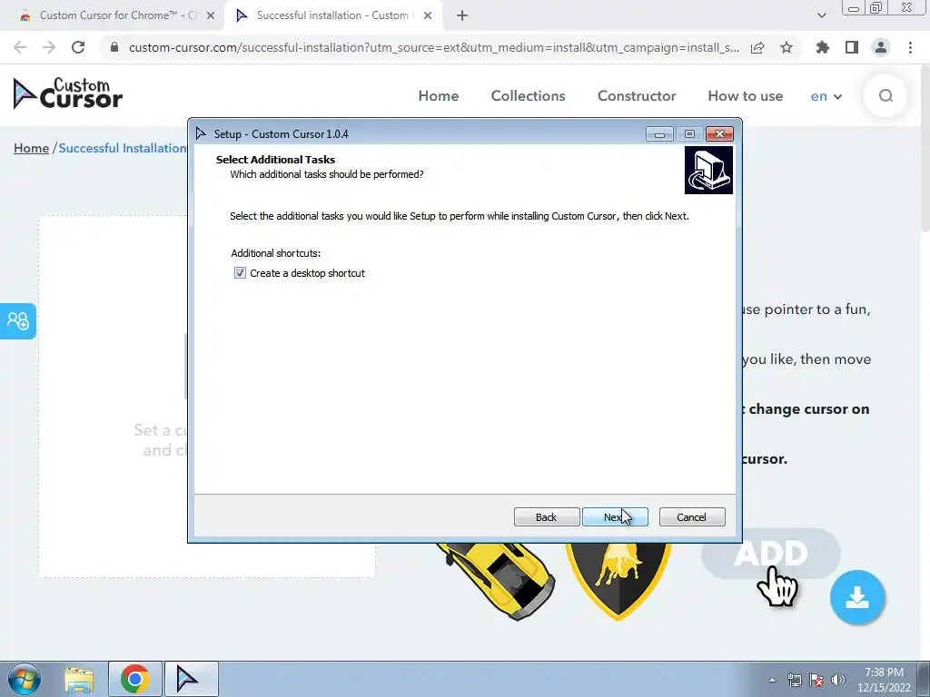This screenshot has height=697, width=930.
Task: Click the Lamborghini shield emblem image
Action: point(618,581)
